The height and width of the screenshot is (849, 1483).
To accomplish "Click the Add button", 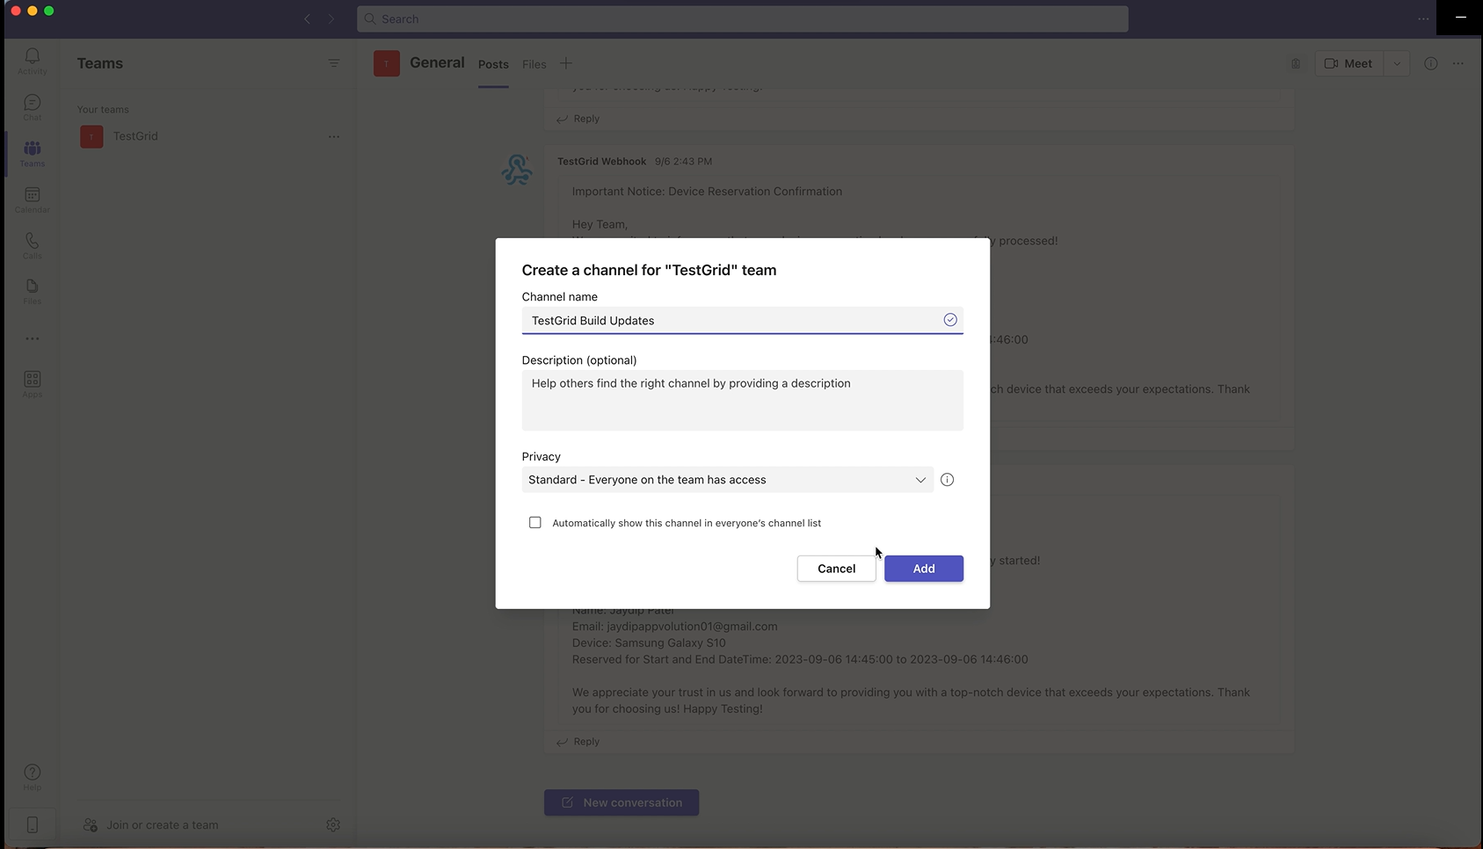I will pos(924,569).
